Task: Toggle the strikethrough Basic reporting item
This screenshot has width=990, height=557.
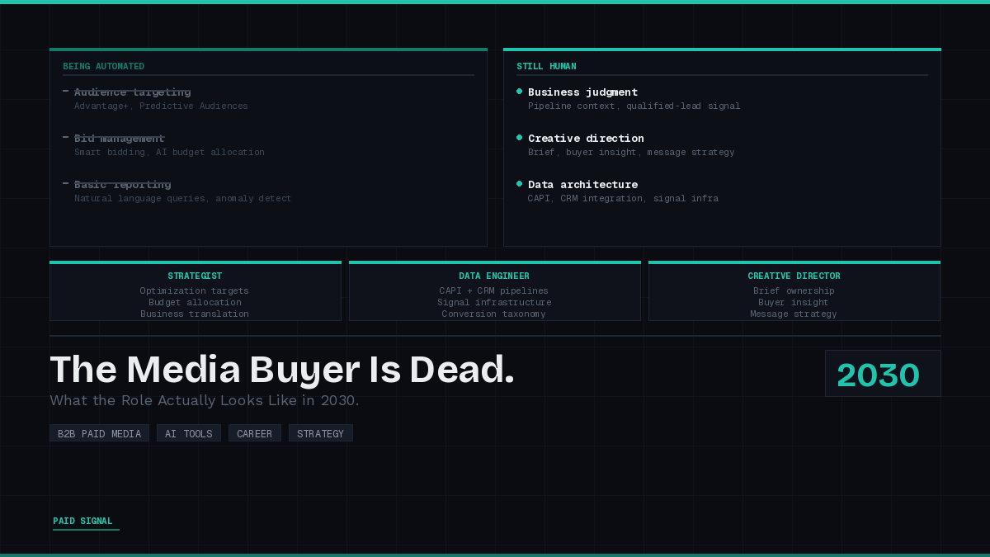Action: 123,184
